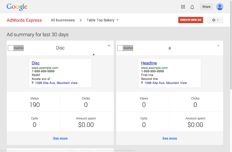Click See more under the Disc ad
Screen dimensions: 232x152
[x=60, y=138]
